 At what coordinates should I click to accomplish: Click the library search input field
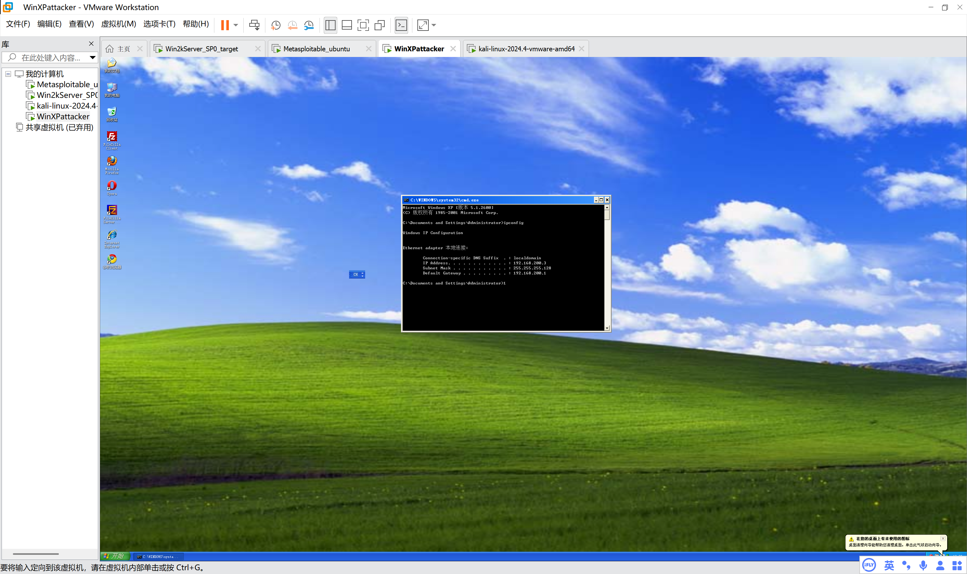[50, 58]
